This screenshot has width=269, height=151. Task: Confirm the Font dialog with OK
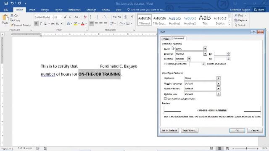pos(237,130)
